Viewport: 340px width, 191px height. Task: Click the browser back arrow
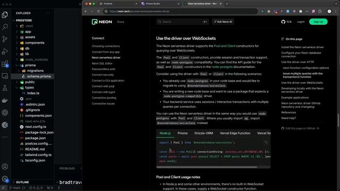coord(86,11)
